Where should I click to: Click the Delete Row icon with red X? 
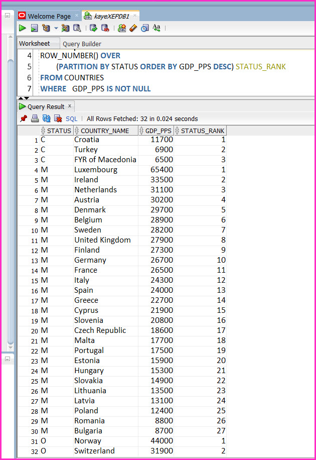(58, 119)
